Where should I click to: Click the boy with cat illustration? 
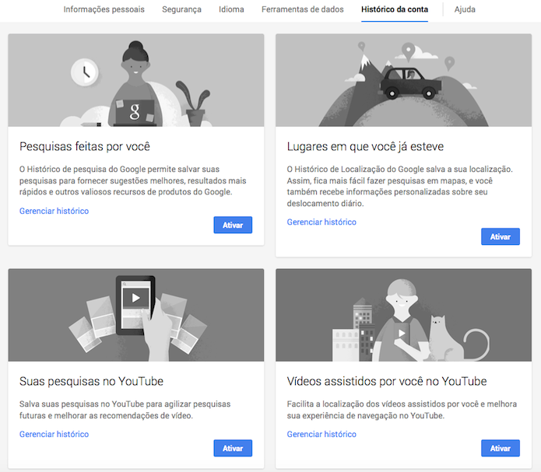(404, 315)
